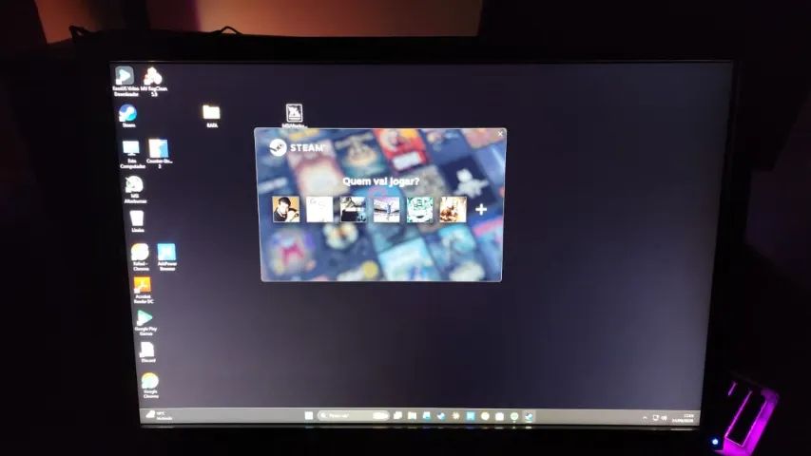Image resolution: width=811 pixels, height=456 pixels.
Task: Open the volume tray icon
Action: tap(664, 418)
